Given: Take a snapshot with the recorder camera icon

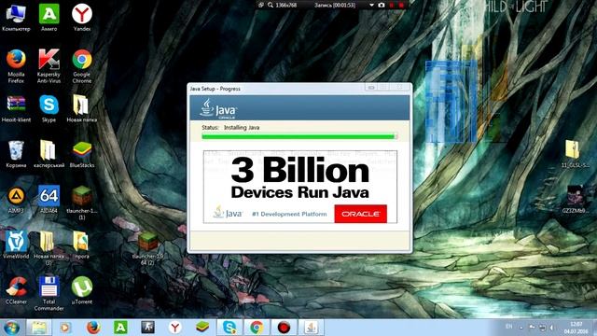Looking at the screenshot, I should click(382, 5).
